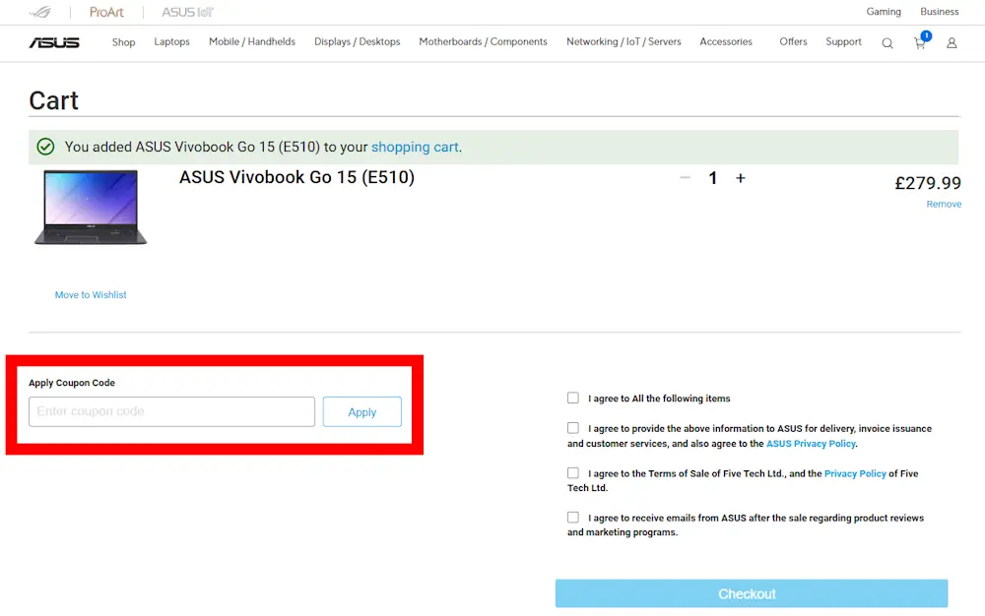Image resolution: width=985 pixels, height=616 pixels.
Task: Click the green success checkmark icon
Action: point(45,146)
